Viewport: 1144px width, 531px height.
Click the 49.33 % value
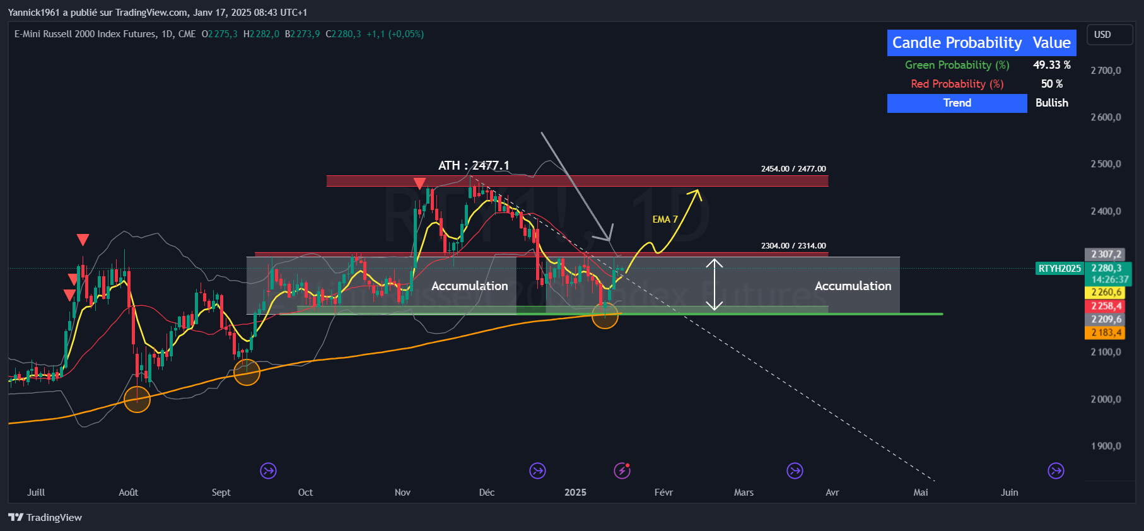1051,65
